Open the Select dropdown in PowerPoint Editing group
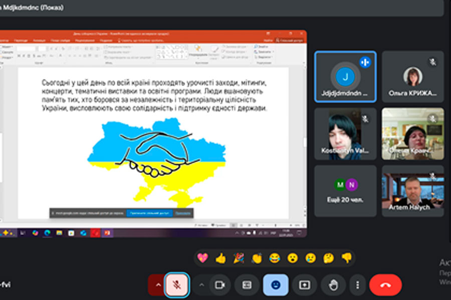Screen dimensions: 451x300 click(x=264, y=57)
